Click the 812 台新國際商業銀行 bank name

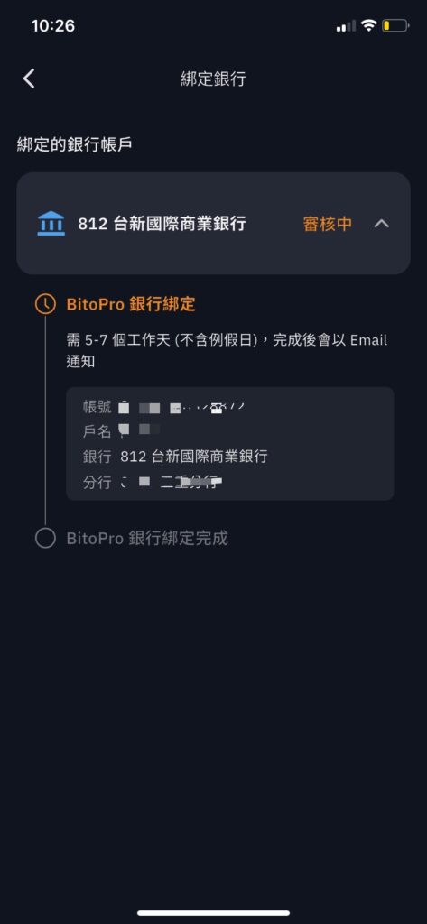click(162, 224)
